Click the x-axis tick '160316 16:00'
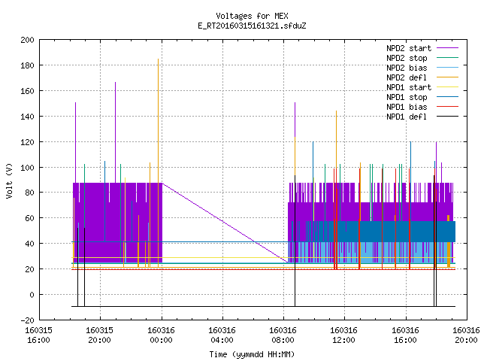Image resolution: width=481 pixels, height=361 pixels. (406, 335)
